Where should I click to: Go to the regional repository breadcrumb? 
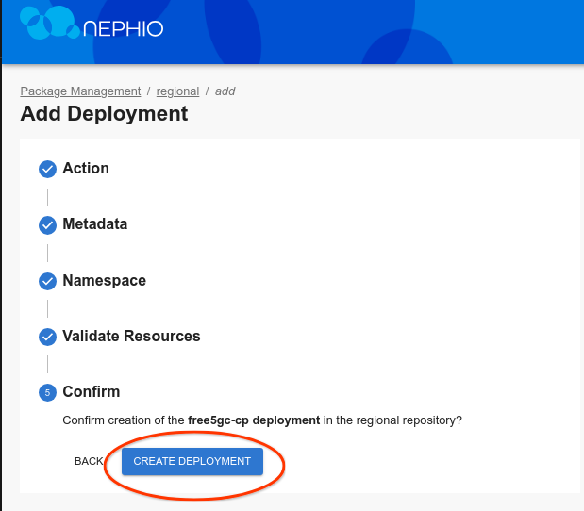[177, 91]
